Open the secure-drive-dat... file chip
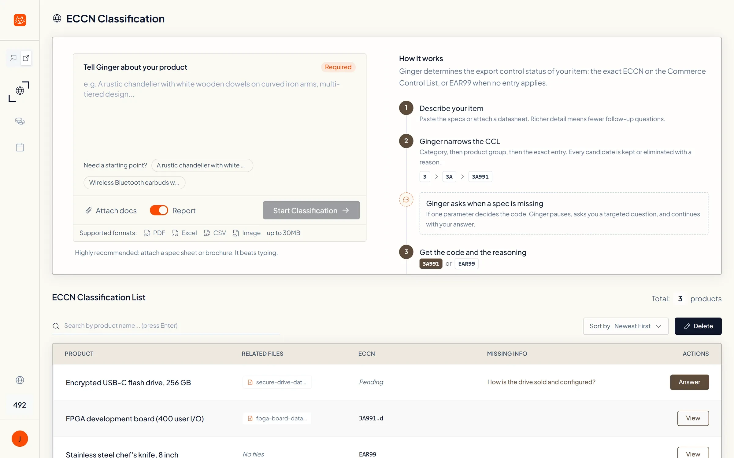This screenshot has width=734, height=458. tap(277, 382)
